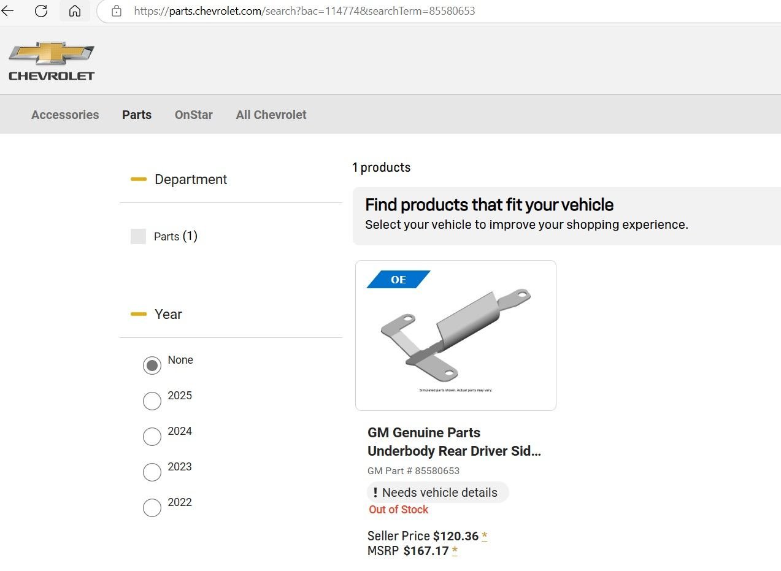Open MSRP asterisk footnote
The image size is (781, 571).
coord(455,551)
